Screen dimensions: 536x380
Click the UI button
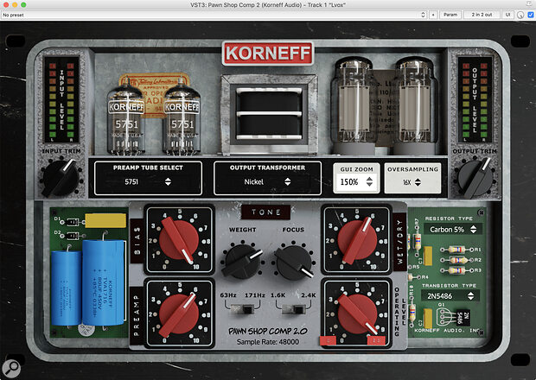click(507, 15)
